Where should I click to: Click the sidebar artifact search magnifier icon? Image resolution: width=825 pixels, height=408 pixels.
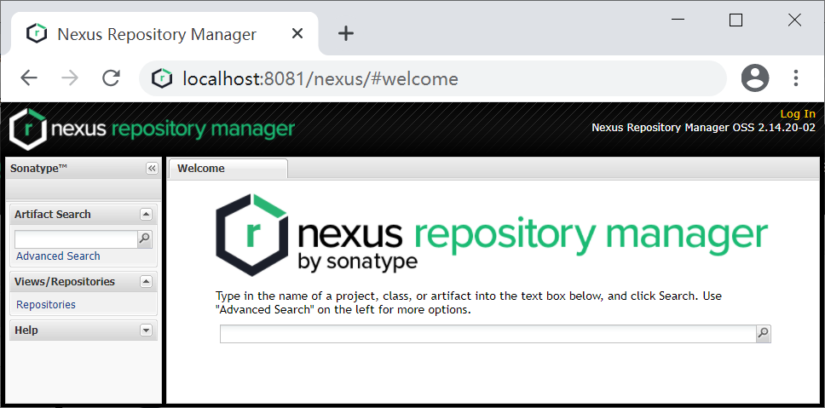click(145, 239)
